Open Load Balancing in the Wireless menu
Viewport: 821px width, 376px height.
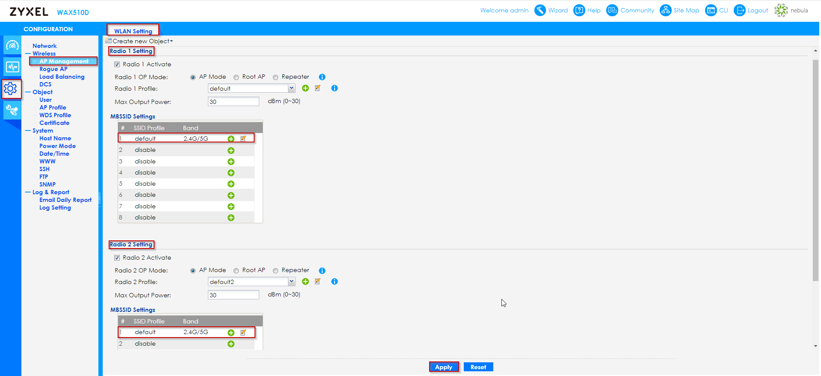click(62, 77)
